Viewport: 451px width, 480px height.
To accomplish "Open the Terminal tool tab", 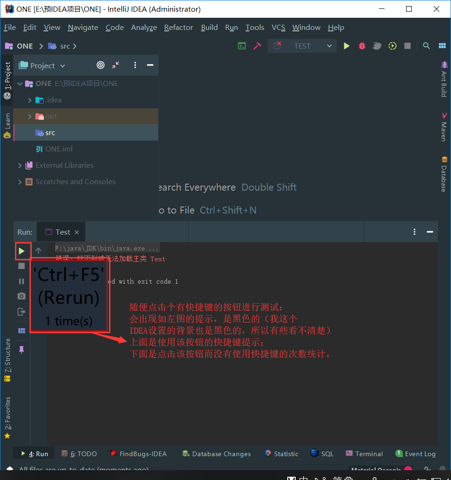I will click(x=364, y=454).
